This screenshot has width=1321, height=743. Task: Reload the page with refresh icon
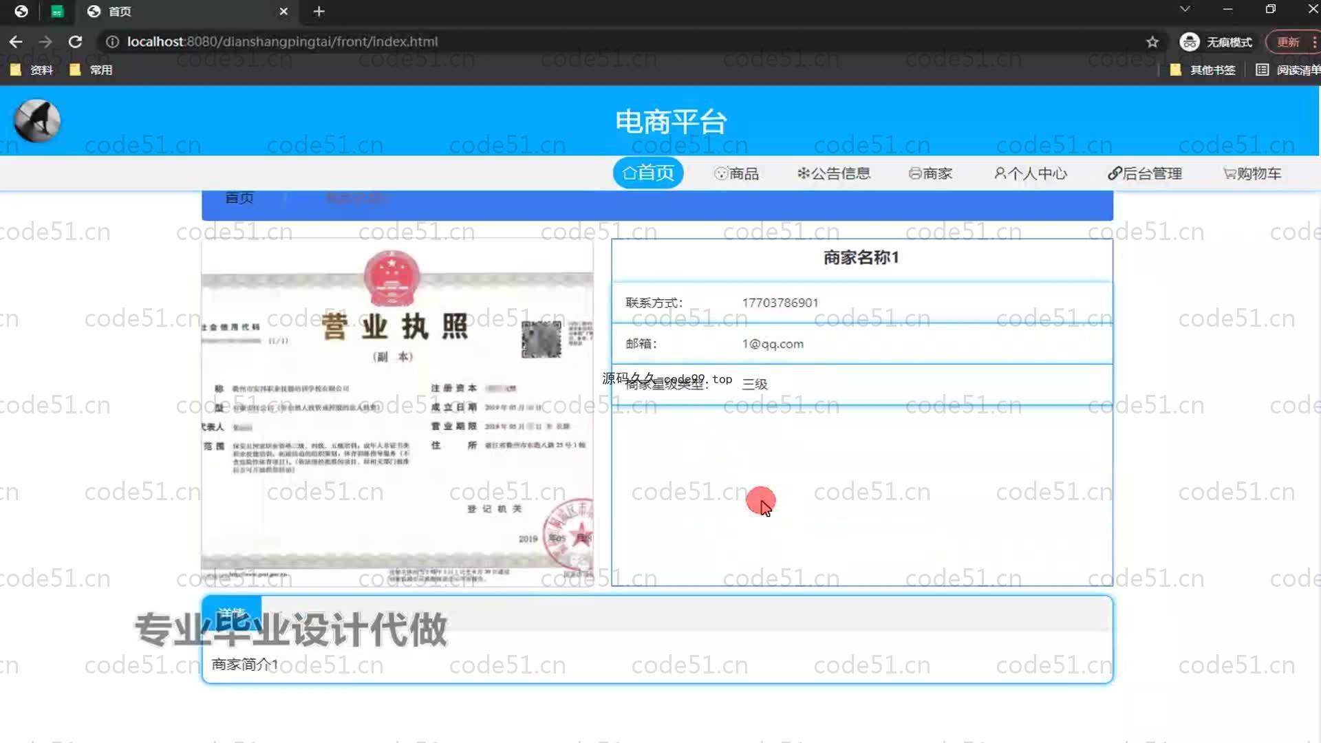[x=75, y=42]
